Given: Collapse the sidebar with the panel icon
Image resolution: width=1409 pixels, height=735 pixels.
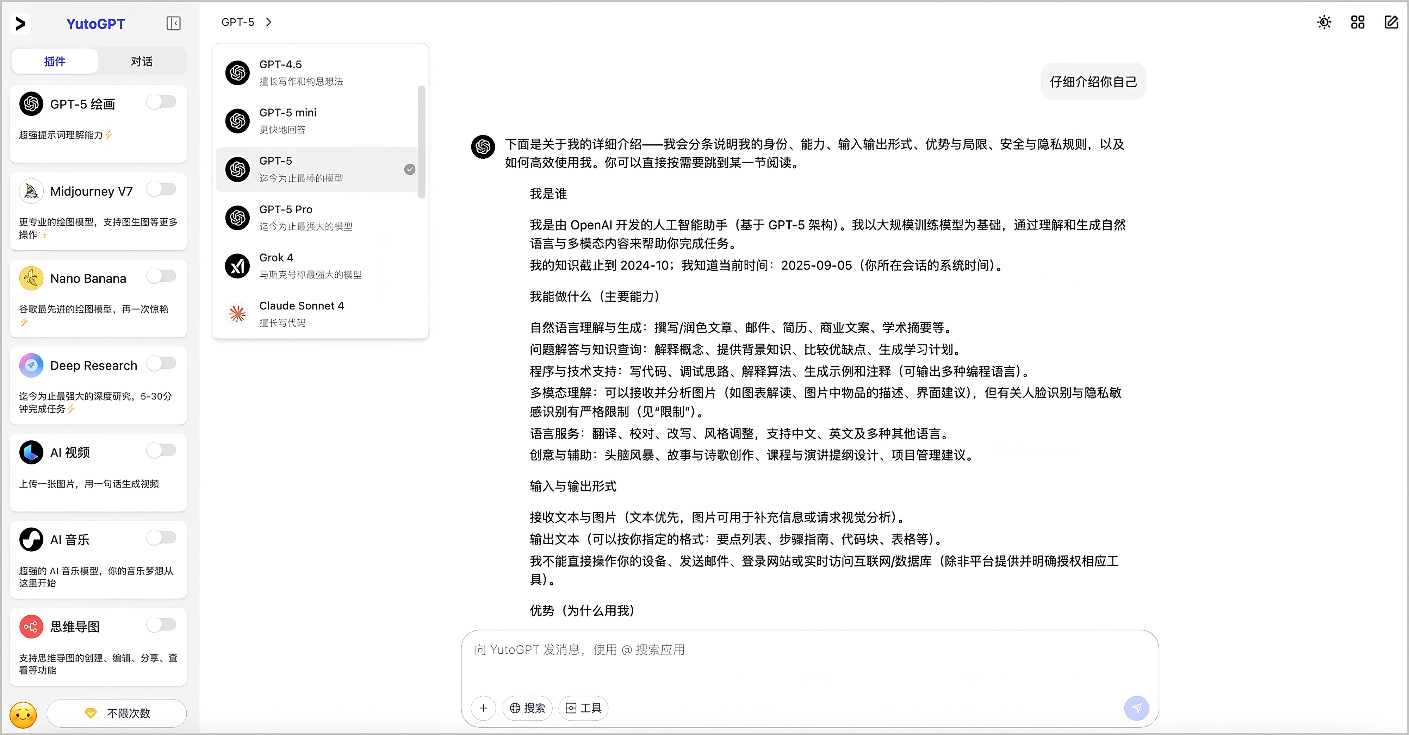Looking at the screenshot, I should [x=173, y=24].
